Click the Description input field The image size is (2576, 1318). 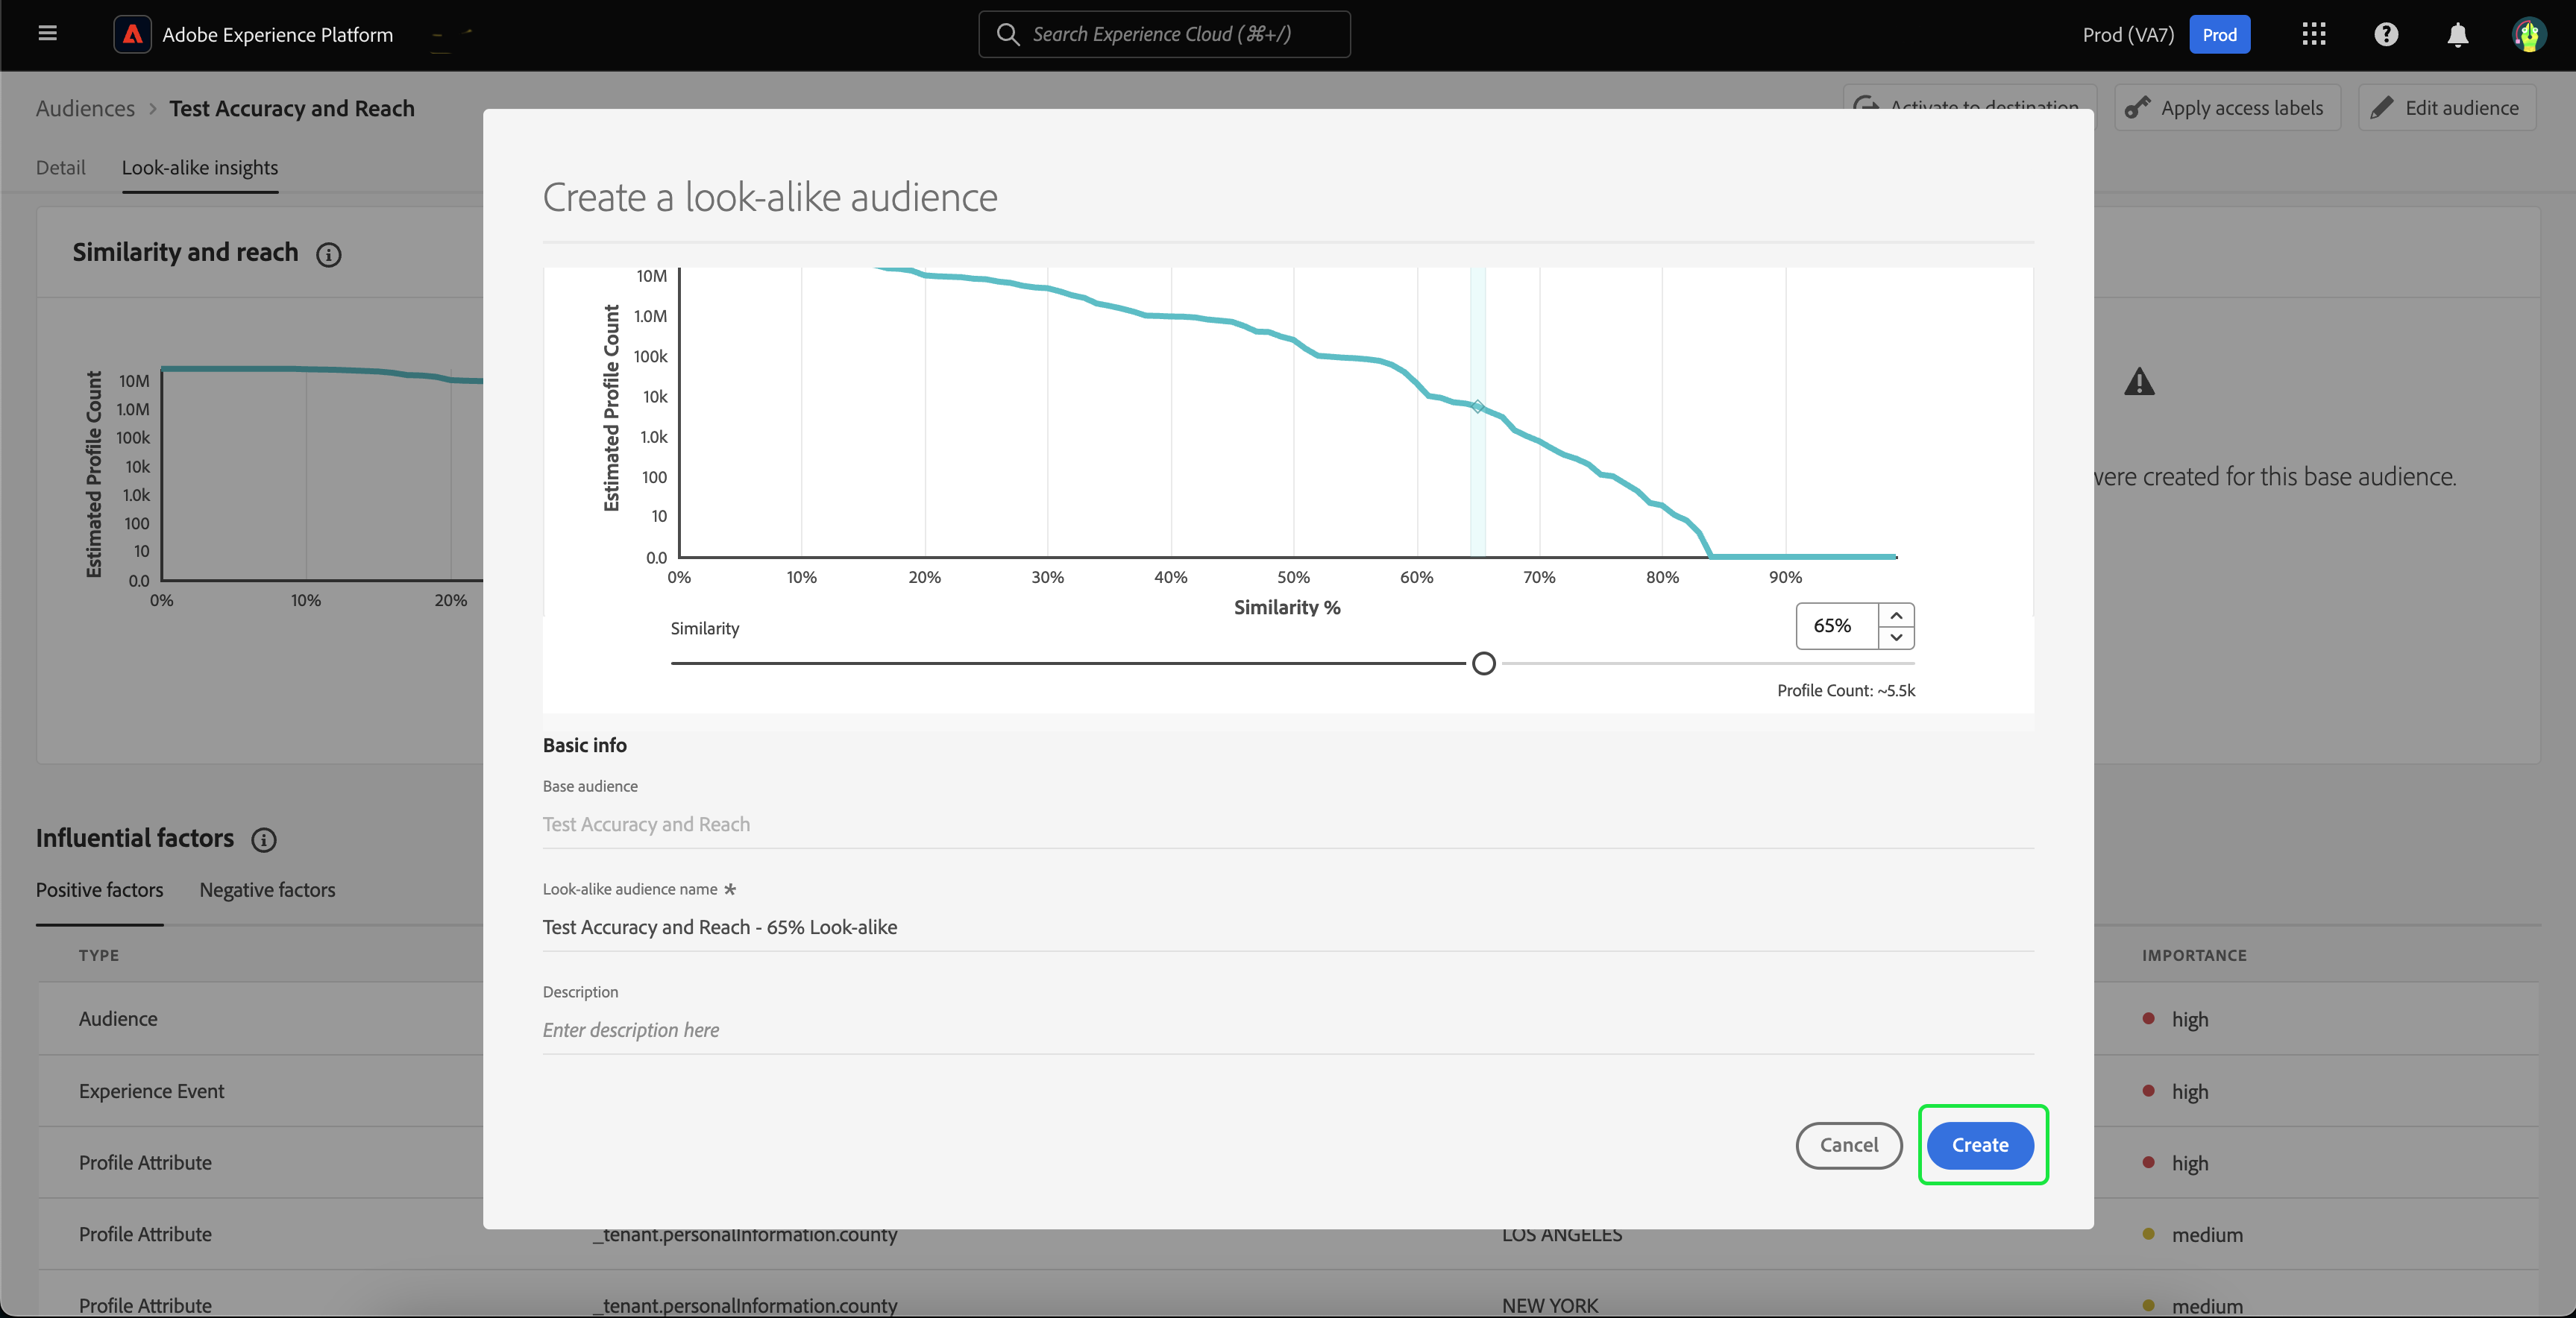[x=1286, y=1030]
